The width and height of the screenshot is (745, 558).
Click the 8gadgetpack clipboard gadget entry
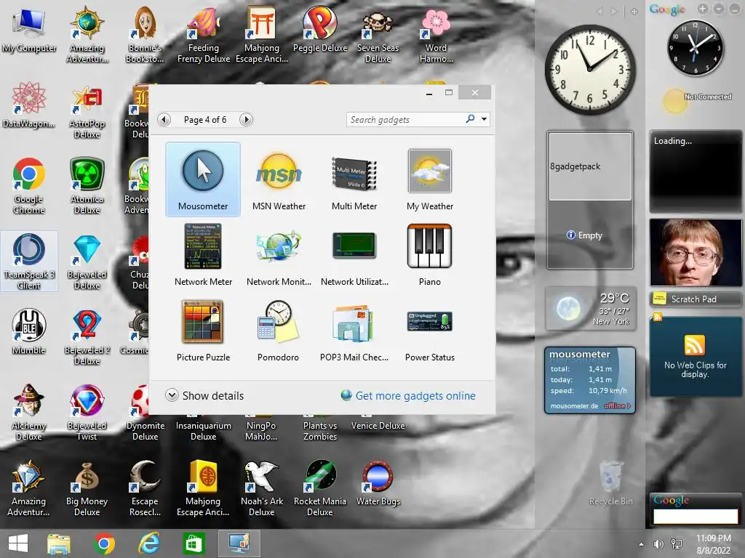[x=589, y=166]
